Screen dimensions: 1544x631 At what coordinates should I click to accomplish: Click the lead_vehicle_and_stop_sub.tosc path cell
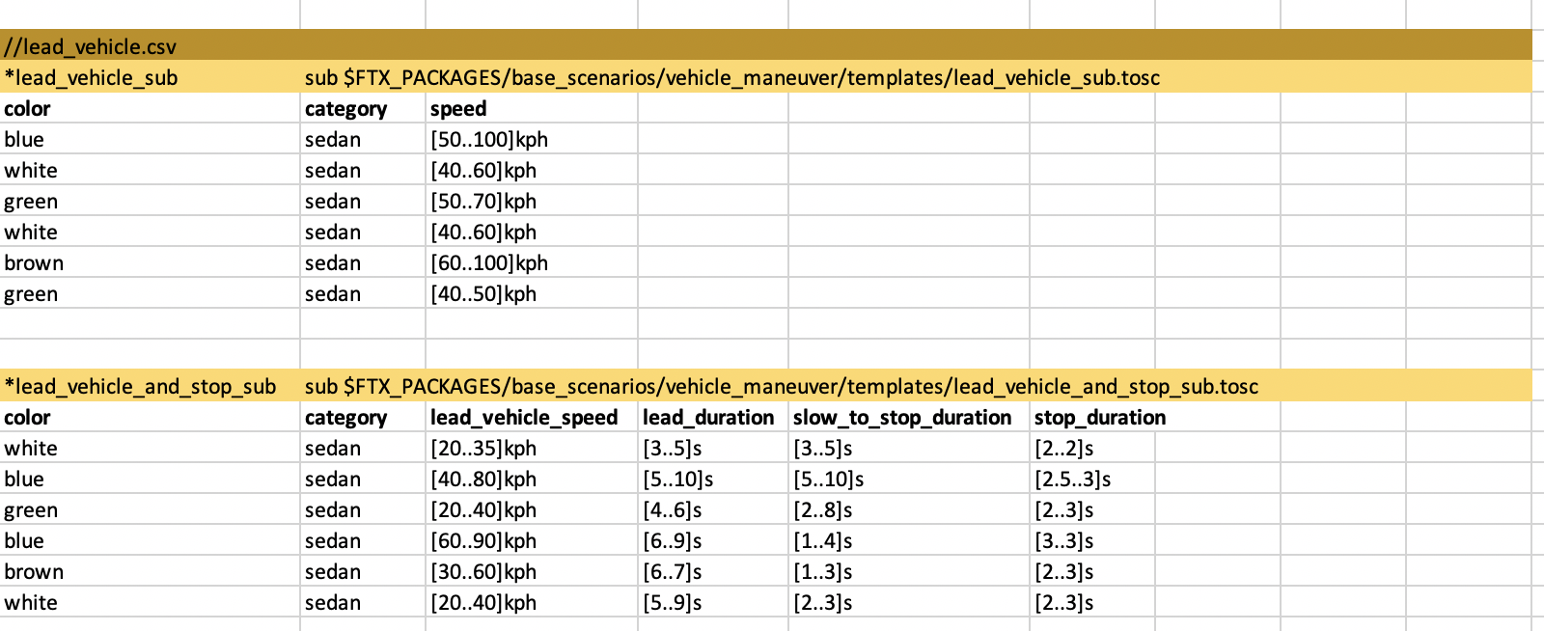(781, 387)
